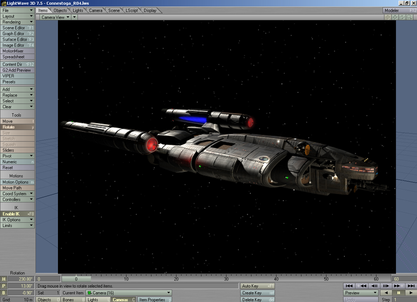Screen dimensions: 417x302
Task: Click the frame slider handle at 0
Action: (x=76, y=279)
